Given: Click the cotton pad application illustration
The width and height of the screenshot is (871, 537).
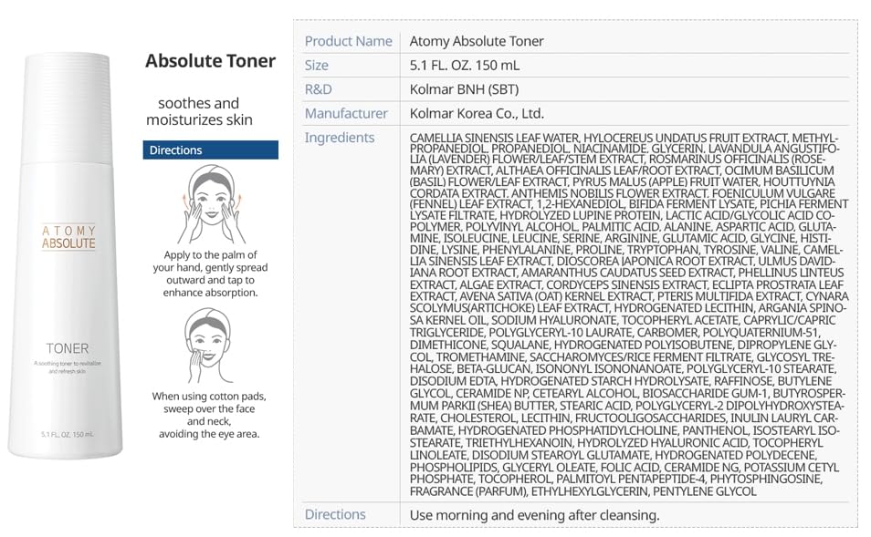Looking at the screenshot, I should [209, 346].
